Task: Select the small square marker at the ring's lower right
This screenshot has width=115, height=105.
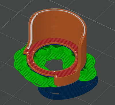Action: click(76, 70)
